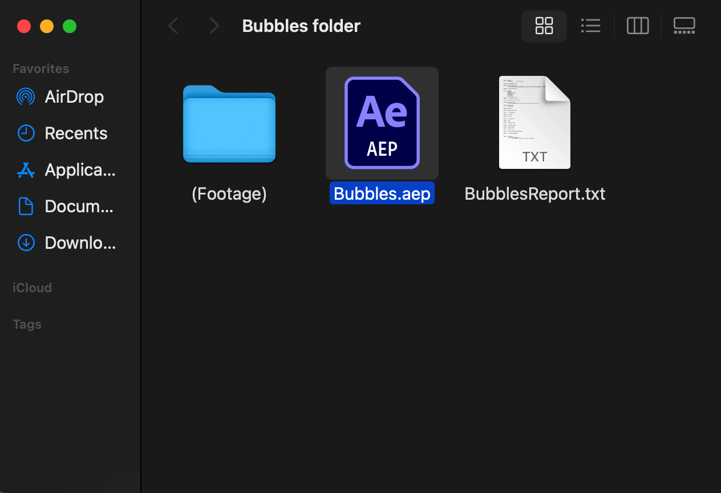Select the Bubbles.aep After Effects file icon
Image resolution: width=721 pixels, height=493 pixels.
click(x=382, y=123)
